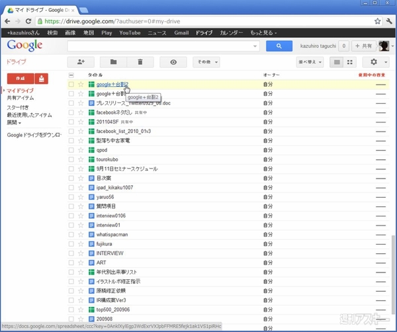Click the browser address bar URL
Screen dimensions: 397x332
[112, 21]
